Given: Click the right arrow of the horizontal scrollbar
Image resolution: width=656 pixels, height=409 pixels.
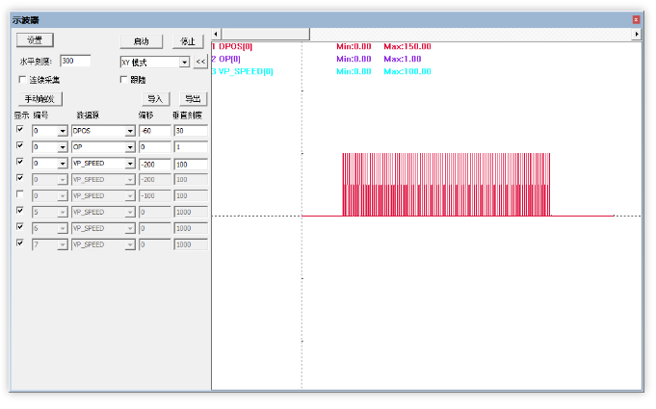Looking at the screenshot, I should [637, 35].
